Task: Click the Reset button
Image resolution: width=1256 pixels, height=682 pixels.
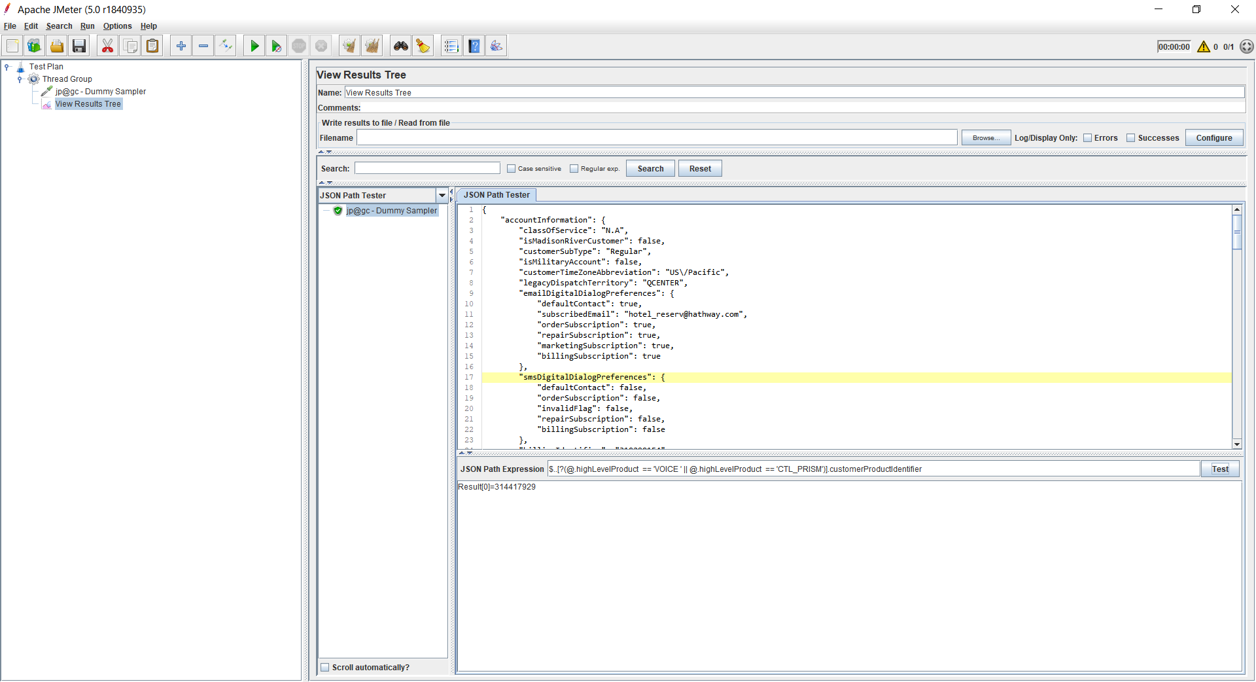Action: pyautogui.click(x=700, y=169)
